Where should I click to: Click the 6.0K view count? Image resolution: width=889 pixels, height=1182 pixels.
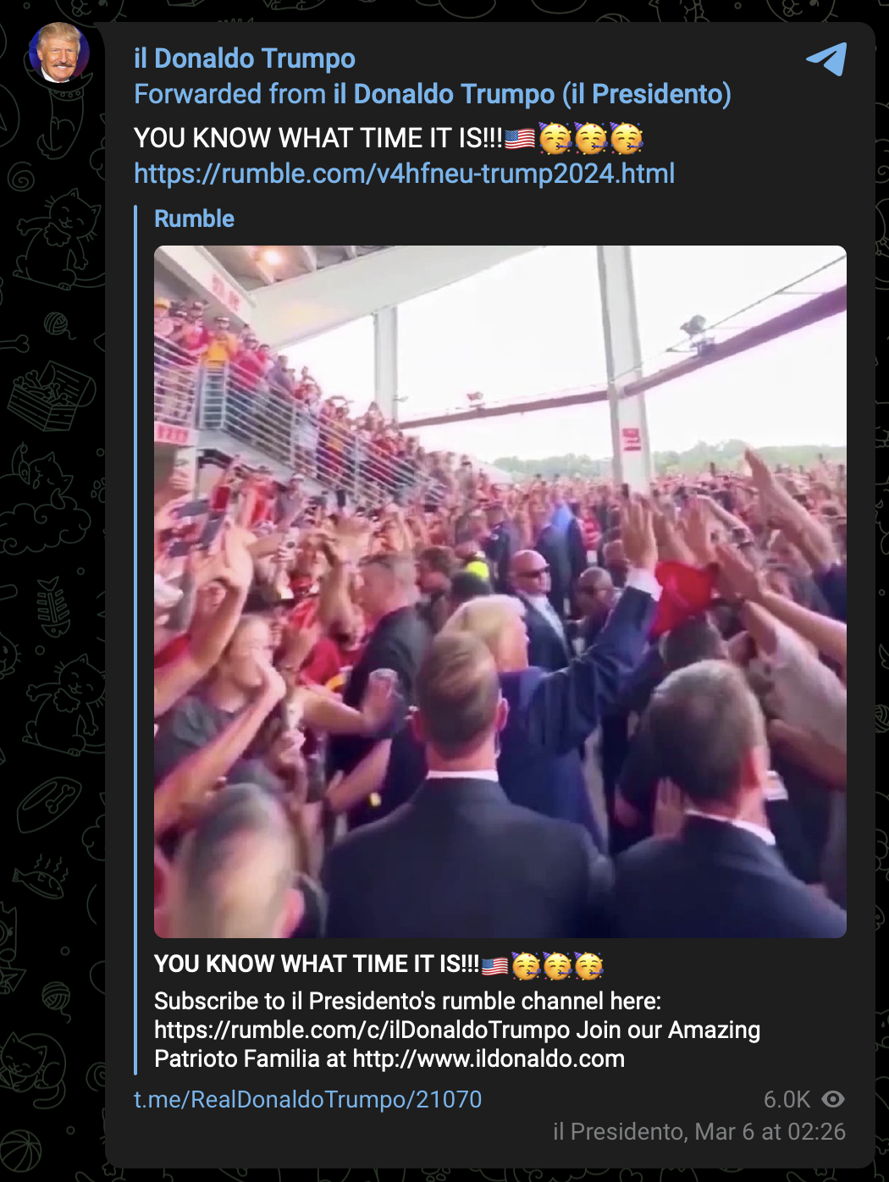tap(787, 1099)
